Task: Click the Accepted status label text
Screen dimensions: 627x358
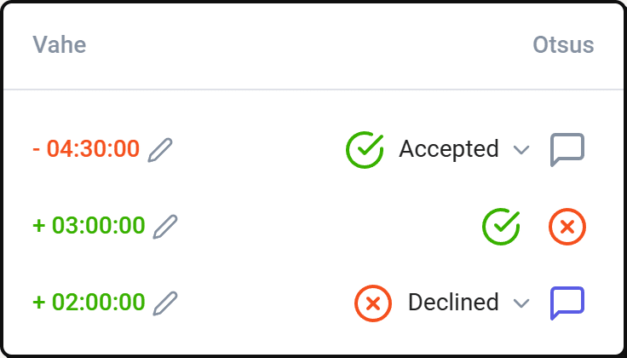Action: tap(449, 149)
